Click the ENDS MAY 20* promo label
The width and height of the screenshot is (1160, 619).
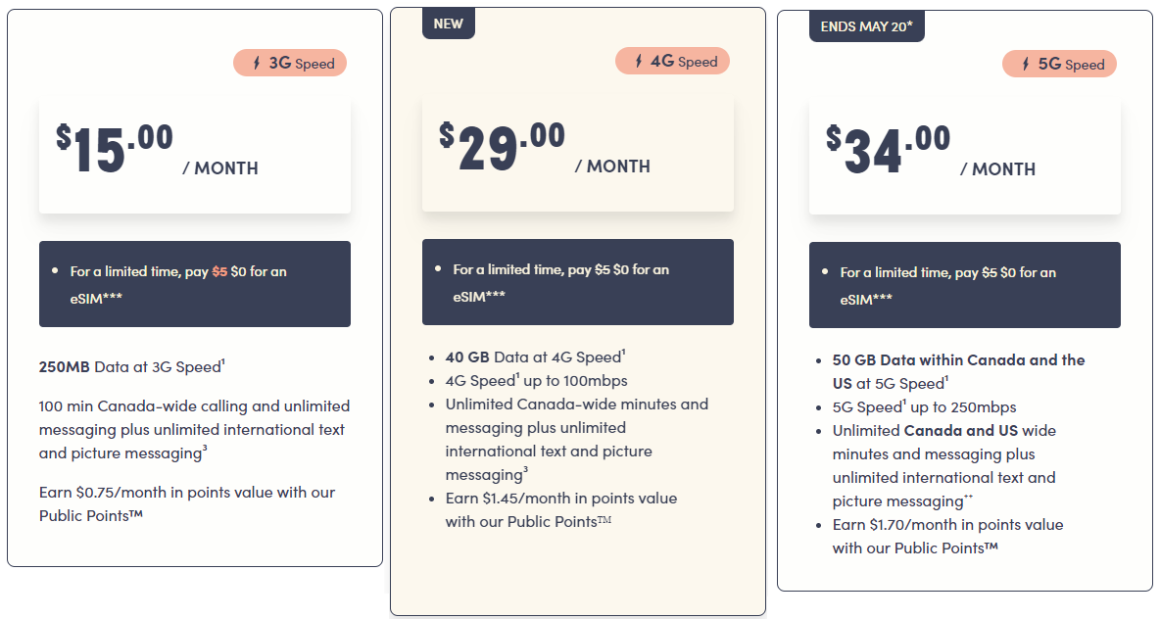[867, 26]
